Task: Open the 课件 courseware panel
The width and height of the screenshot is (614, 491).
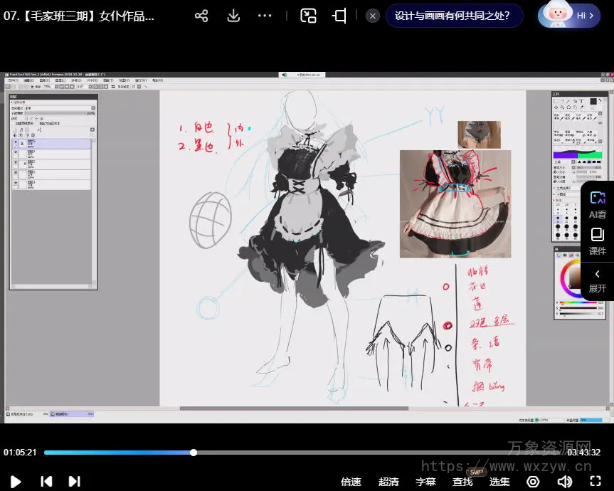Action: coord(597,241)
